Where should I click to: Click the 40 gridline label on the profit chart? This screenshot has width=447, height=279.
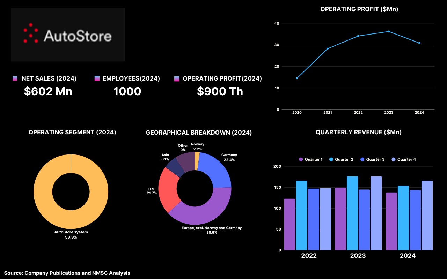[x=277, y=23]
